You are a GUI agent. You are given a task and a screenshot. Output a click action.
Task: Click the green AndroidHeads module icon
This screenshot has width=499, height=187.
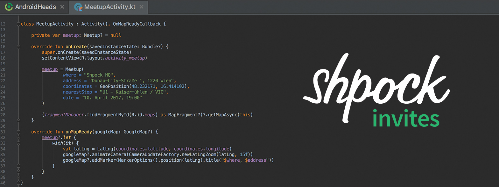[x=9, y=7]
